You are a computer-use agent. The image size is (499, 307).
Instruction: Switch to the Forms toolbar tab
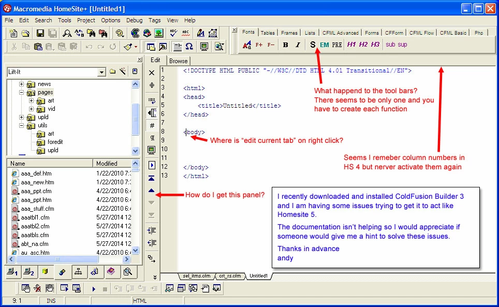(372, 33)
